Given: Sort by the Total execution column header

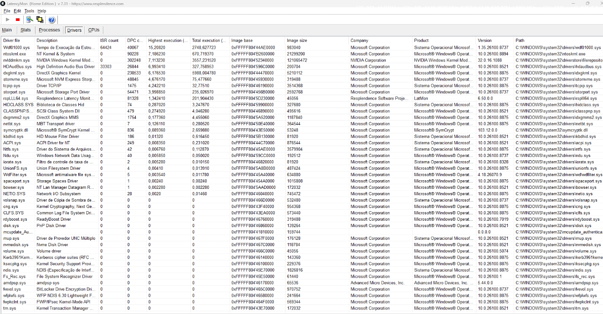Looking at the screenshot, I should pos(210,41).
